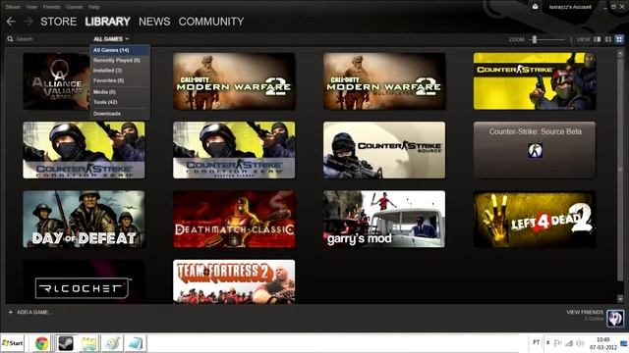Open the notepad-like taskbar icon
Image resolution: width=629 pixels, height=353 pixels.
(136, 343)
